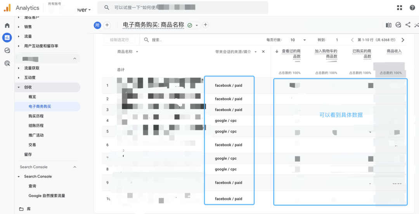419x214 pixels.
Task: Collapse the Search Console collection chevron
Action: [75, 167]
